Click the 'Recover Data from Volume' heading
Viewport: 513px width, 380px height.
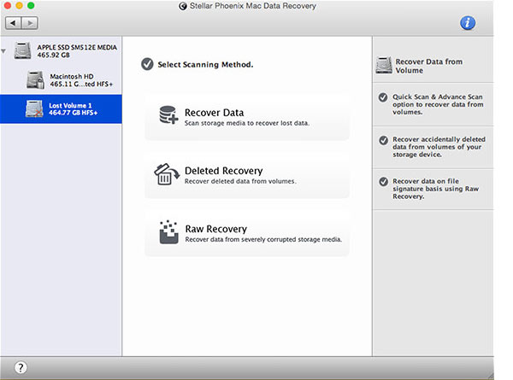point(429,66)
